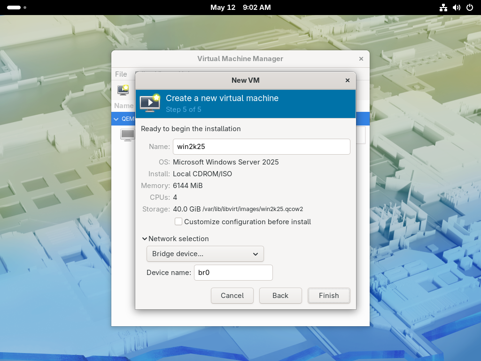Image resolution: width=481 pixels, height=361 pixels.
Task: Open the network status tray icon
Action: click(443, 8)
